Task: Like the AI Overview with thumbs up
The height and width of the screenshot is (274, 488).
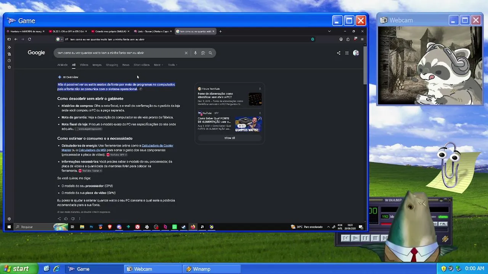Action: coord(66,219)
